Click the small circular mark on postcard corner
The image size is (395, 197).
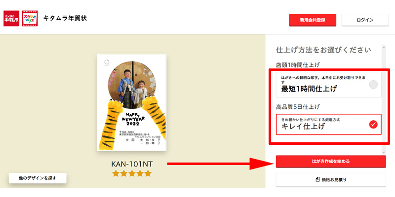[107, 63]
